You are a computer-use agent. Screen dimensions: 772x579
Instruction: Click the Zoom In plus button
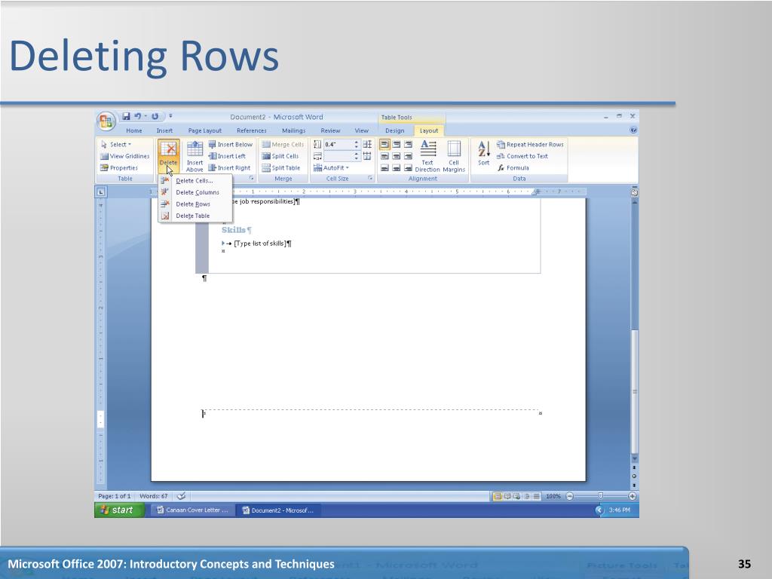[x=633, y=496]
